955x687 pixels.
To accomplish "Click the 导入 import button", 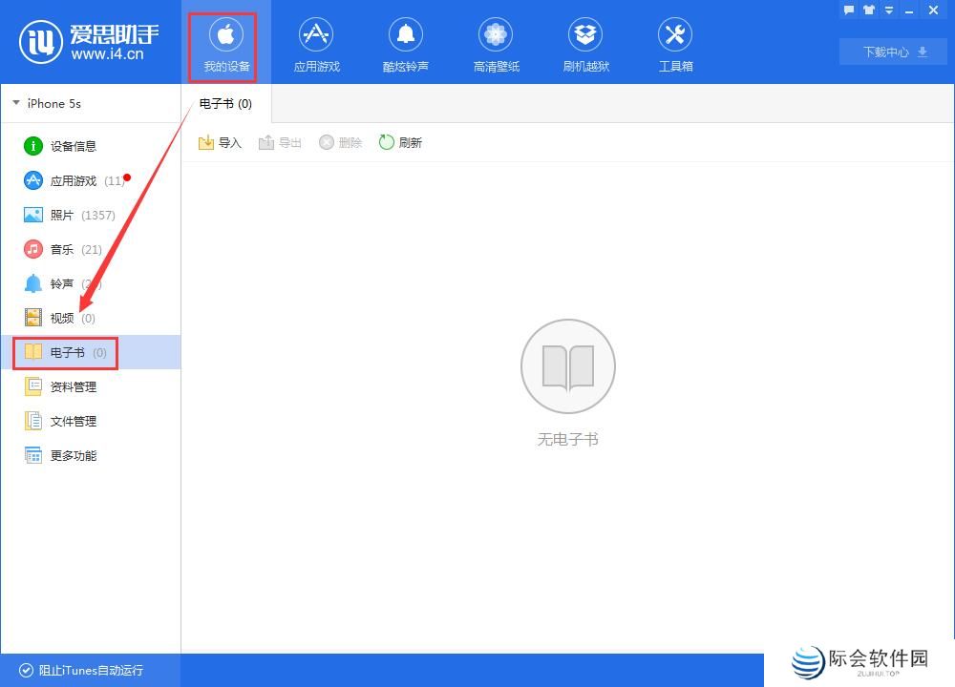I will 220,141.
